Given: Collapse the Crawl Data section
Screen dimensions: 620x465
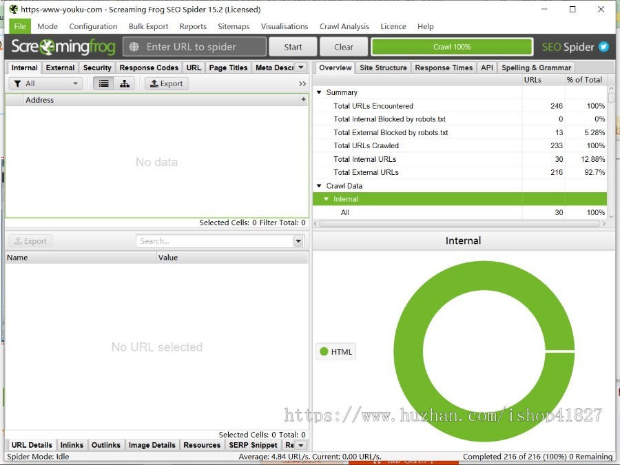Looking at the screenshot, I should click(319, 185).
